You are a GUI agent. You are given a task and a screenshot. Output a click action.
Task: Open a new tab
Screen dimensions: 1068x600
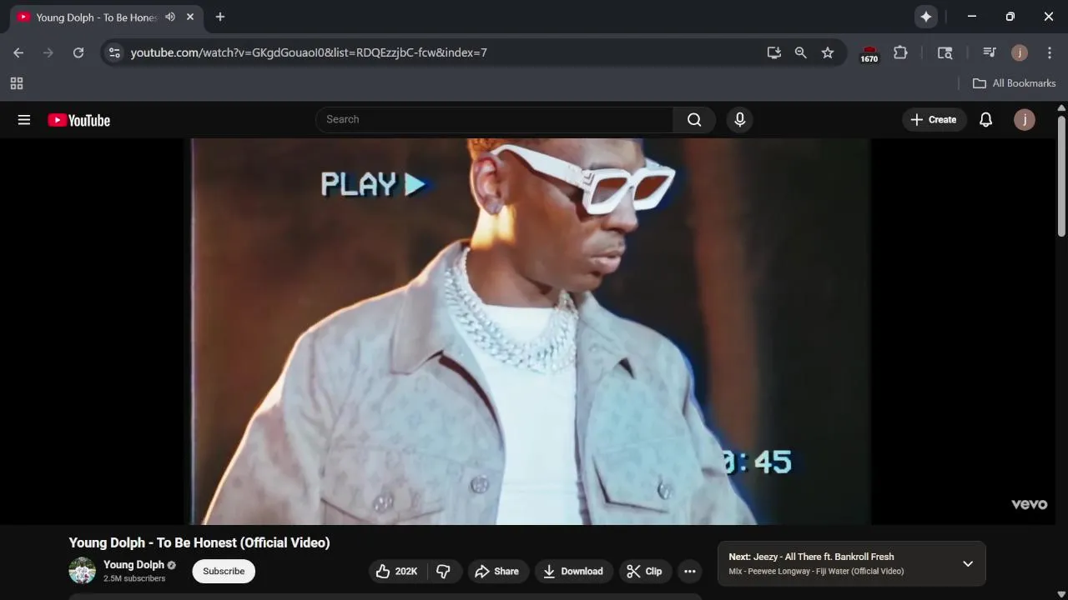click(220, 17)
